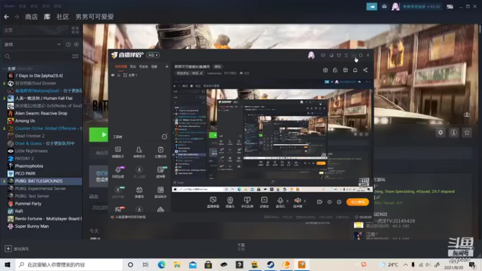Select Dead Frontier 2 in list
This screenshot has height=271, width=482.
pos(30,136)
